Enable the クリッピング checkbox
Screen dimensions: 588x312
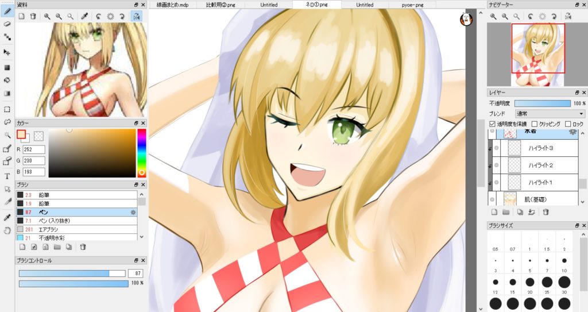[x=535, y=124]
